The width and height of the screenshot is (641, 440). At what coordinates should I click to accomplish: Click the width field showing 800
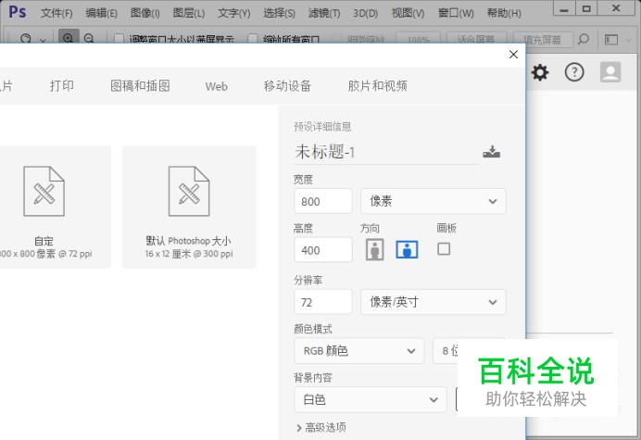tap(323, 201)
